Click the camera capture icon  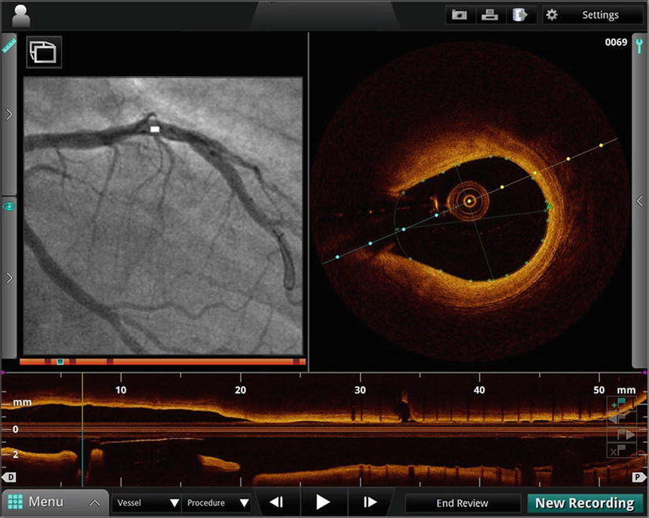[459, 15]
